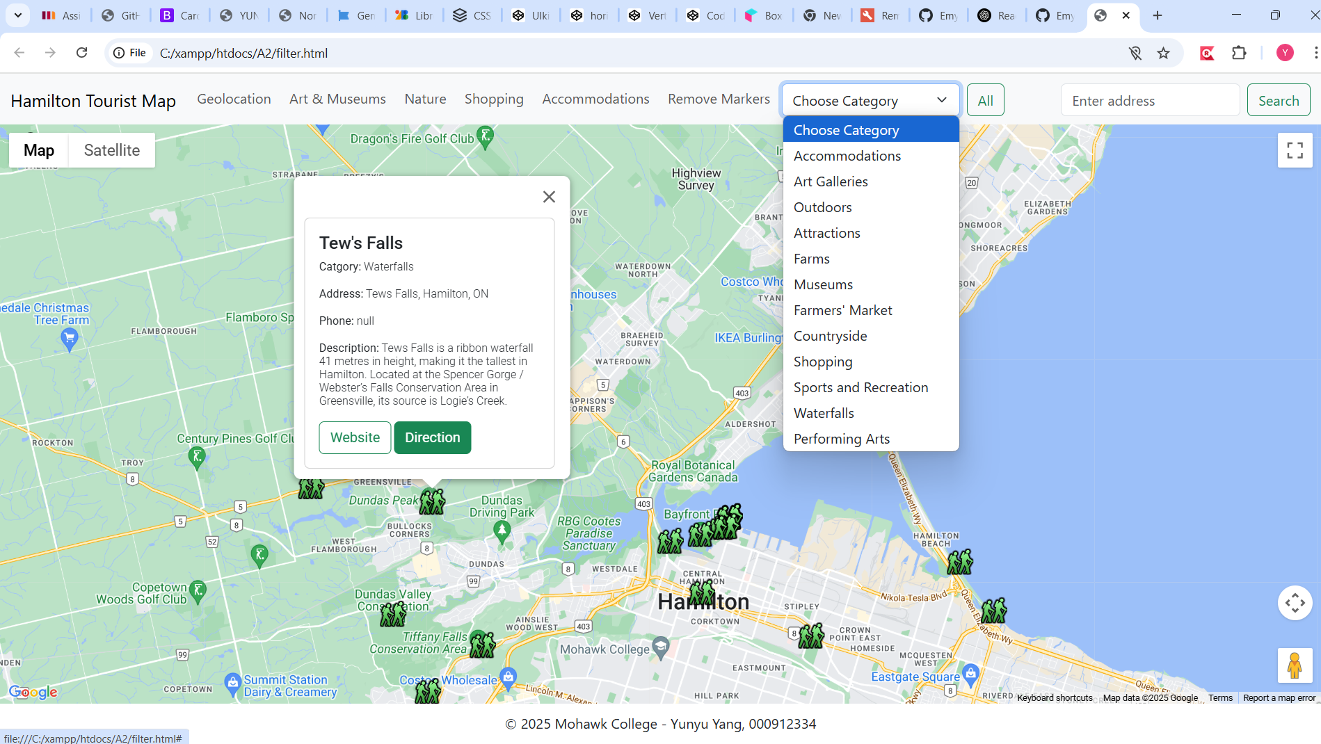
Task: Focus the Enter address field
Action: tap(1150, 100)
